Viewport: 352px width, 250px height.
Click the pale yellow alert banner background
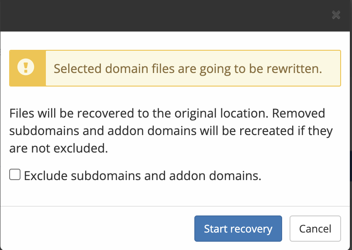tap(193, 68)
